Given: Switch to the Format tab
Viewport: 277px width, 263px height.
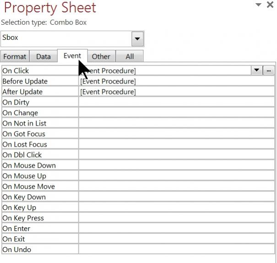Looking at the screenshot, I should (x=15, y=56).
